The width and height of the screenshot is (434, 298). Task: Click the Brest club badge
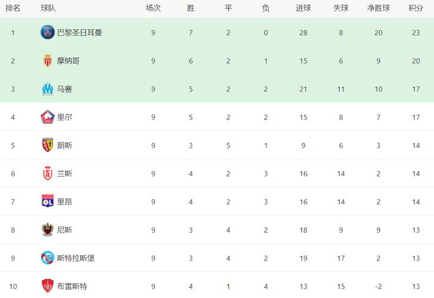(48, 286)
